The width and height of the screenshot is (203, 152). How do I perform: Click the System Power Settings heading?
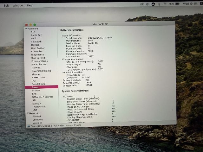pos(75,91)
